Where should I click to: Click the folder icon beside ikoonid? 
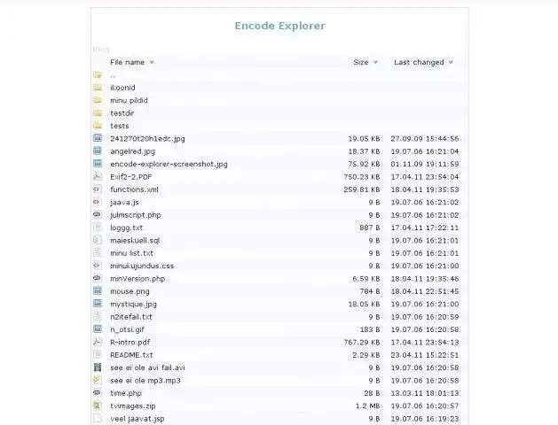point(98,88)
